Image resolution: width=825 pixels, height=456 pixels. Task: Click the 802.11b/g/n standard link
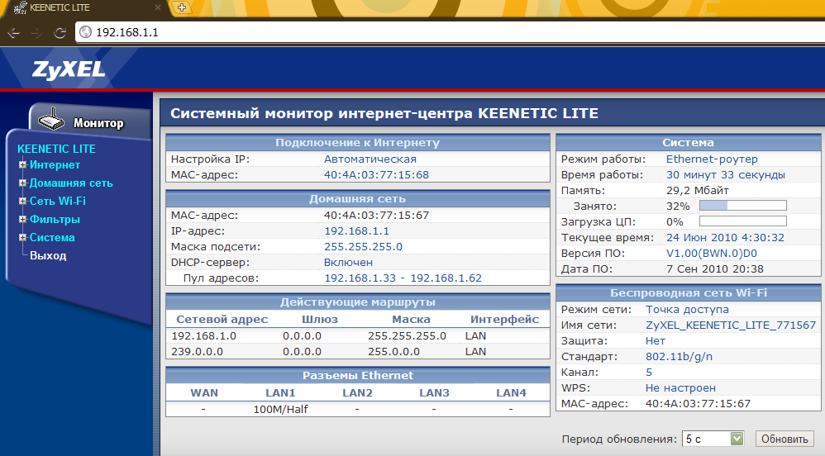tap(679, 357)
